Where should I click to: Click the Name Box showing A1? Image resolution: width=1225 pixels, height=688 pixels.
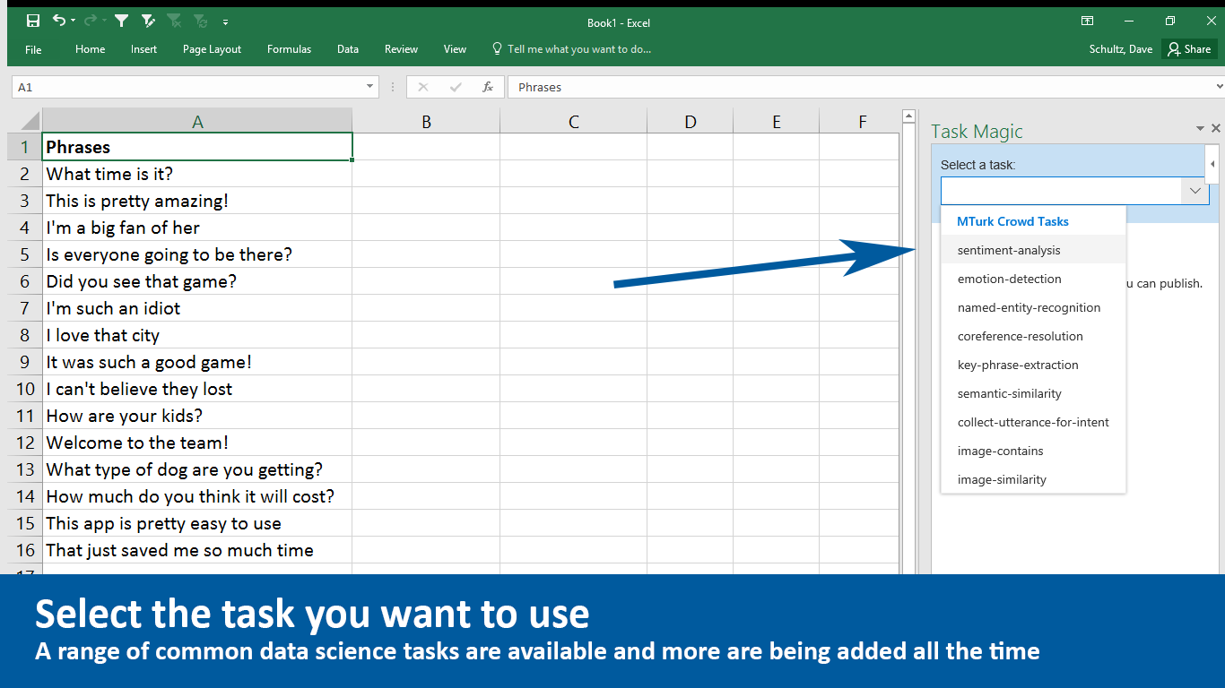[188, 87]
